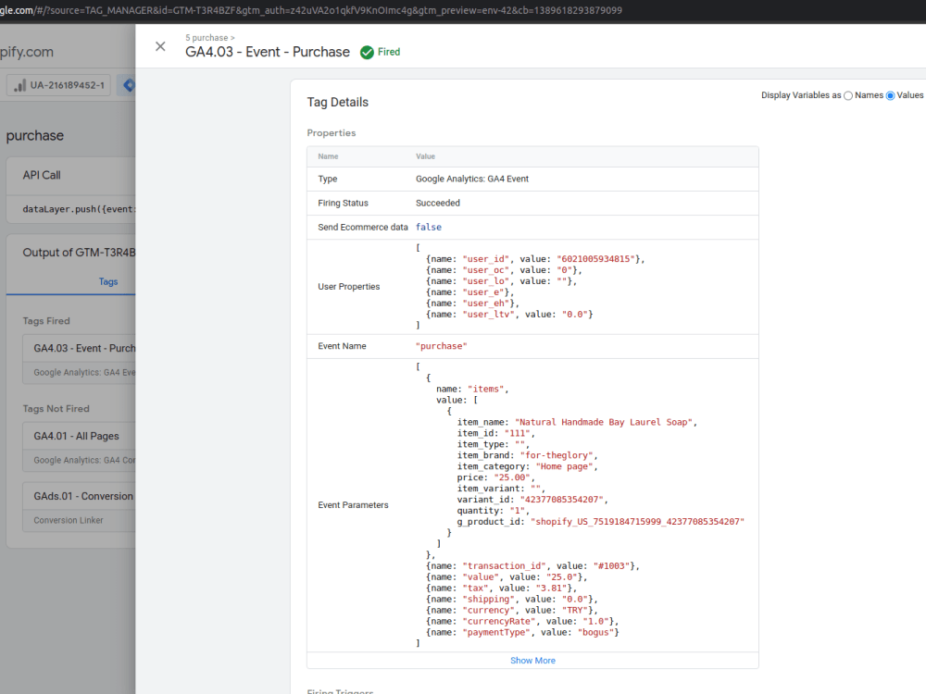Select the Names radio button

(x=848, y=95)
